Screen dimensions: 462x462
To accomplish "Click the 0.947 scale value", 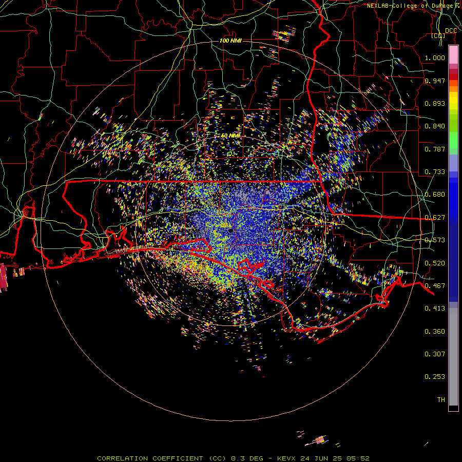I will coord(435,81).
